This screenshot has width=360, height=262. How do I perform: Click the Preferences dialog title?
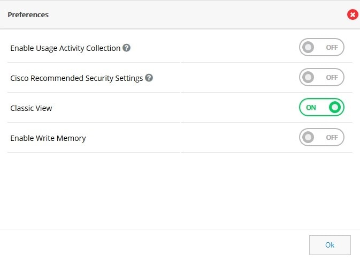(28, 14)
